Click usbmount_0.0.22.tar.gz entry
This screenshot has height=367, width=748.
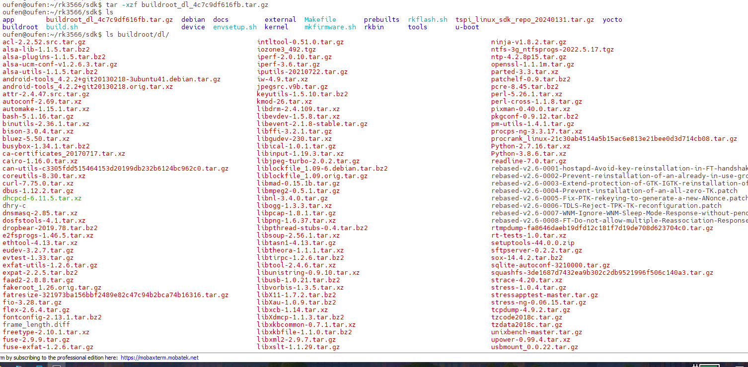click(535, 347)
